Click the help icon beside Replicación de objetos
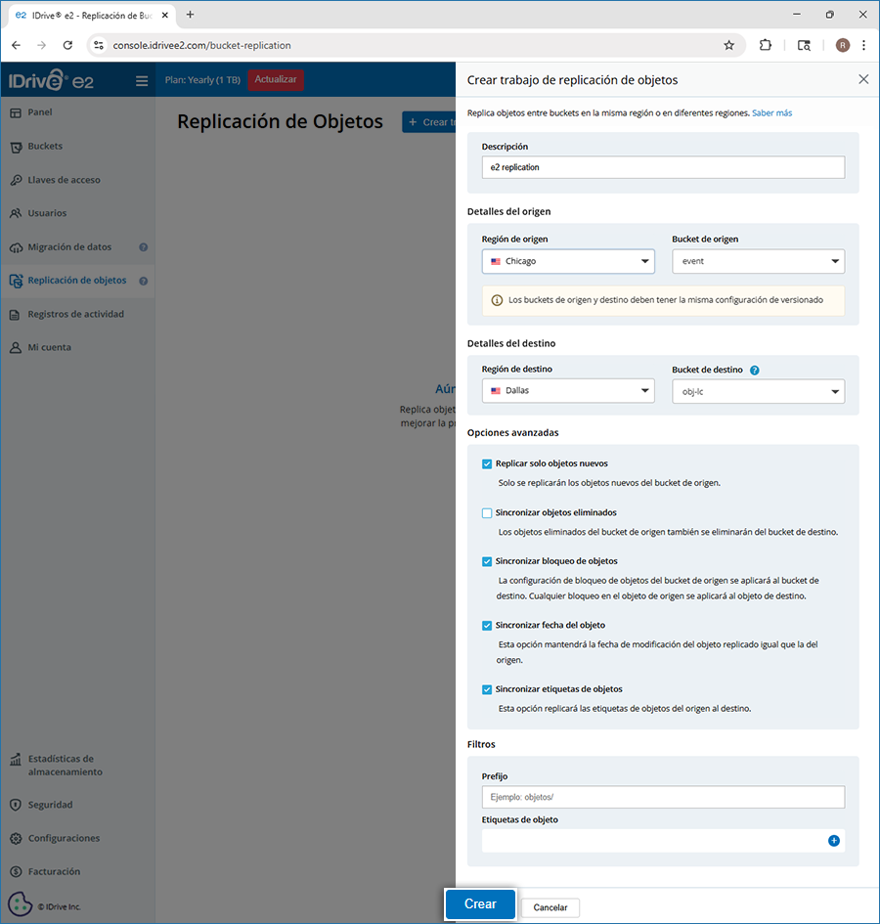The width and height of the screenshot is (880, 924). click(144, 281)
